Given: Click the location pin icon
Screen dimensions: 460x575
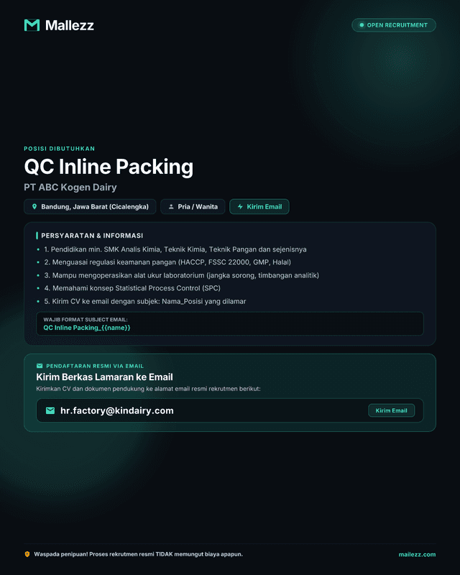Looking at the screenshot, I should pos(34,206).
